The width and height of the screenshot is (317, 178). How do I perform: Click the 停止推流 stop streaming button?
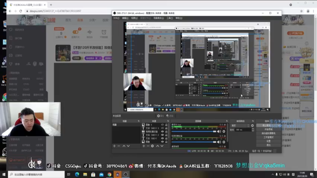pos(269,125)
